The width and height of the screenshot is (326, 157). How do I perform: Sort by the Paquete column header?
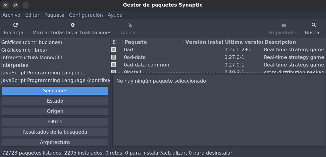tap(153, 42)
